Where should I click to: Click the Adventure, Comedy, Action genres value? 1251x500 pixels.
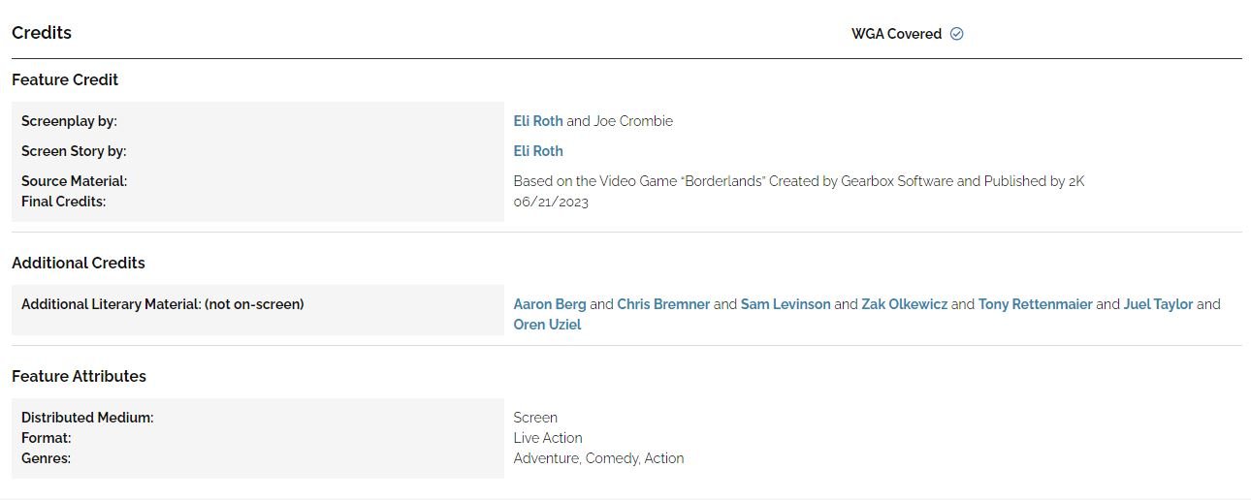click(598, 458)
